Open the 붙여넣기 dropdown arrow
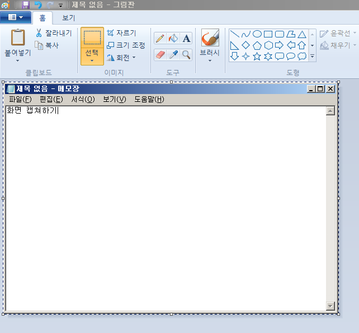Image resolution: width=359 pixels, height=333 pixels. tap(17, 60)
